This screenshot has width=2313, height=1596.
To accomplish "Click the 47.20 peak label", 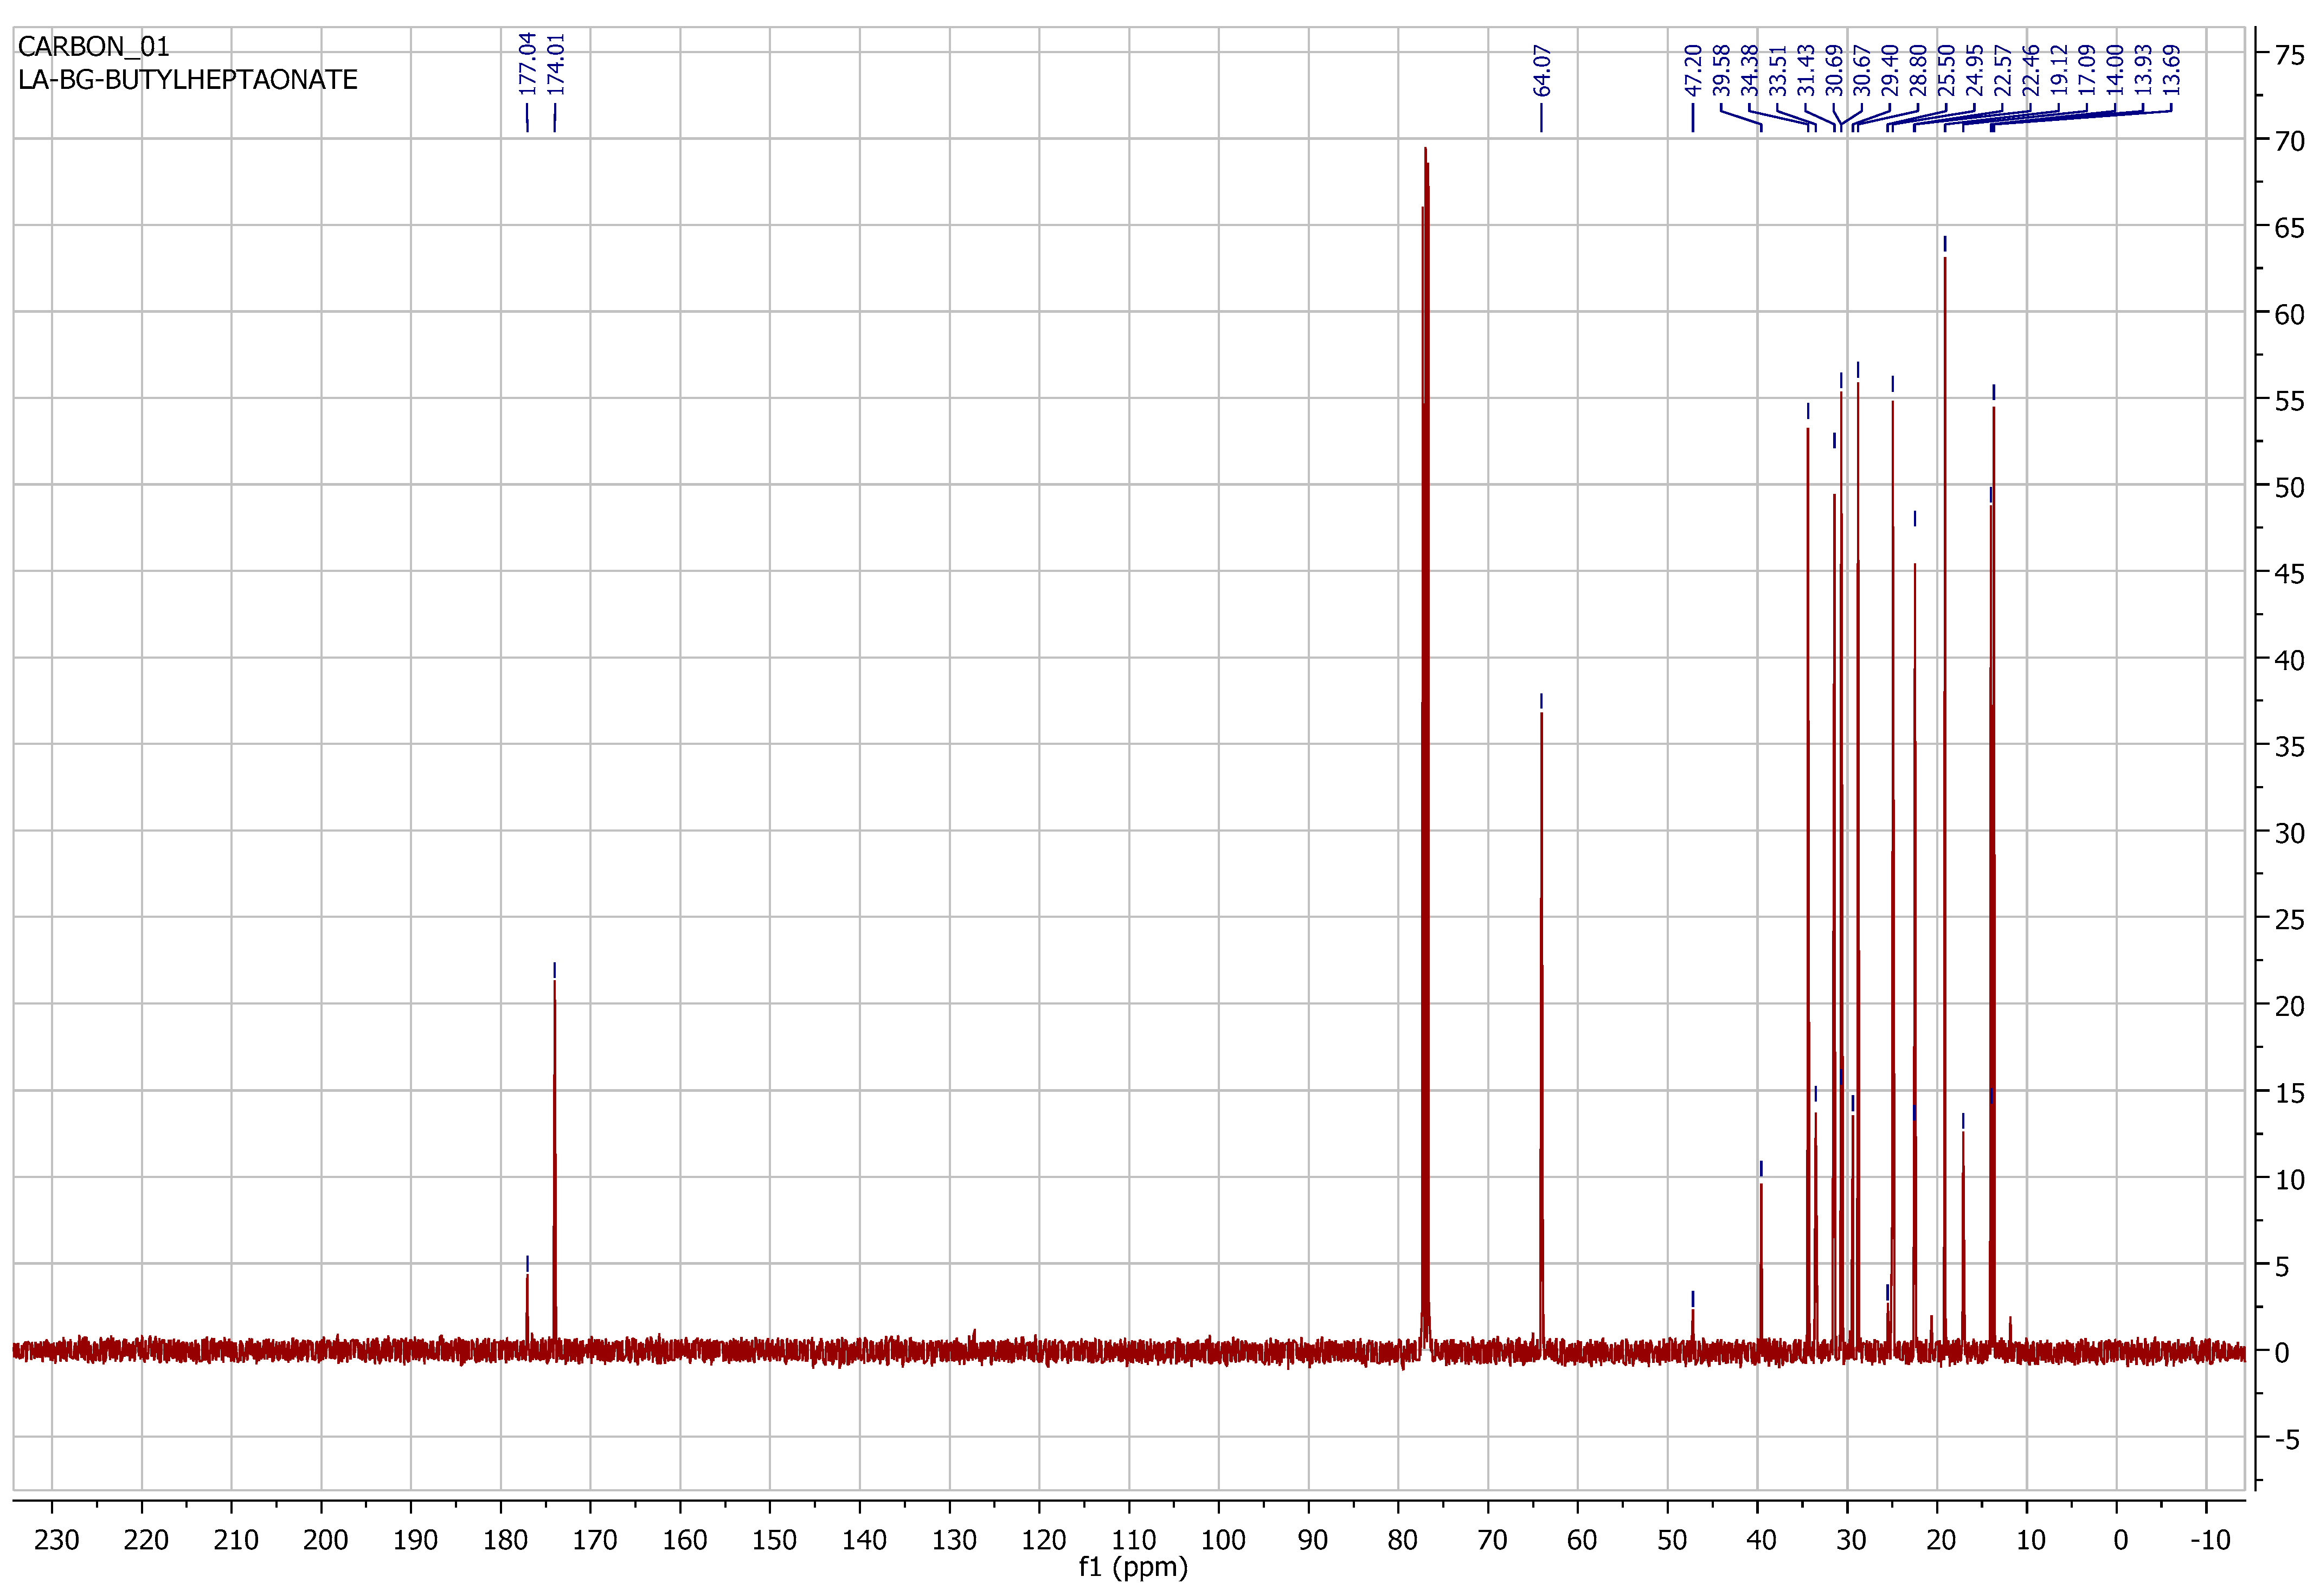I will click(1693, 70).
